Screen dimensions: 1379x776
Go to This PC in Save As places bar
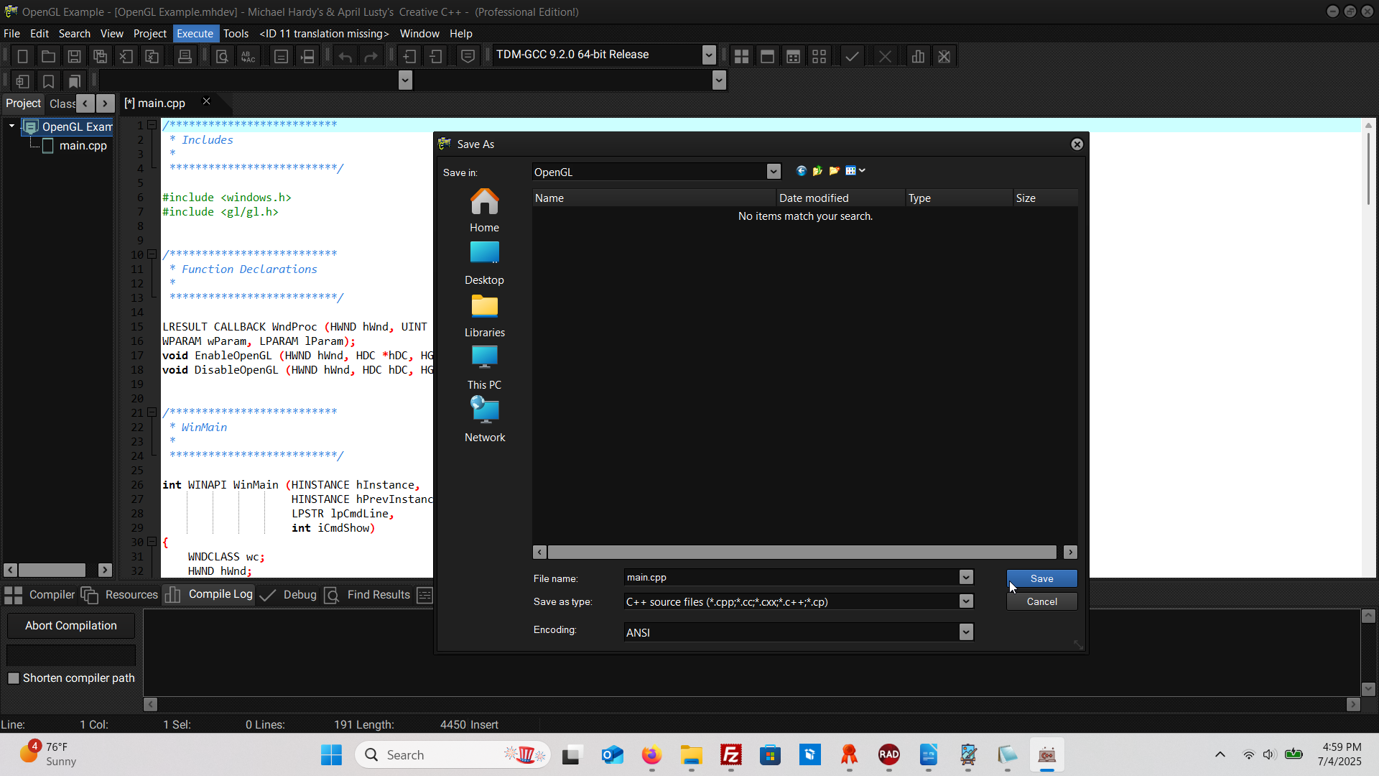point(485,368)
